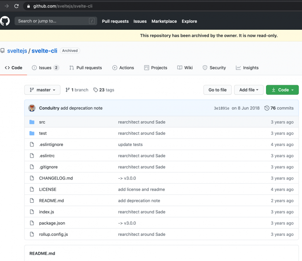The height and width of the screenshot is (261, 302).
Task: Open the master branch dropdown
Action: 42,90
